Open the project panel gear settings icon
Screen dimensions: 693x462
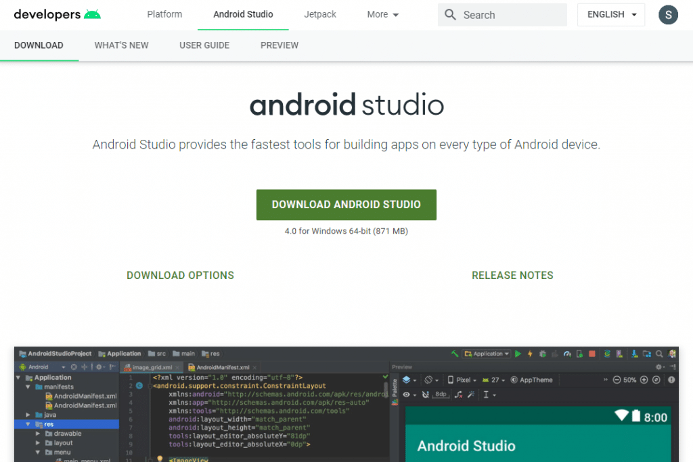100,367
